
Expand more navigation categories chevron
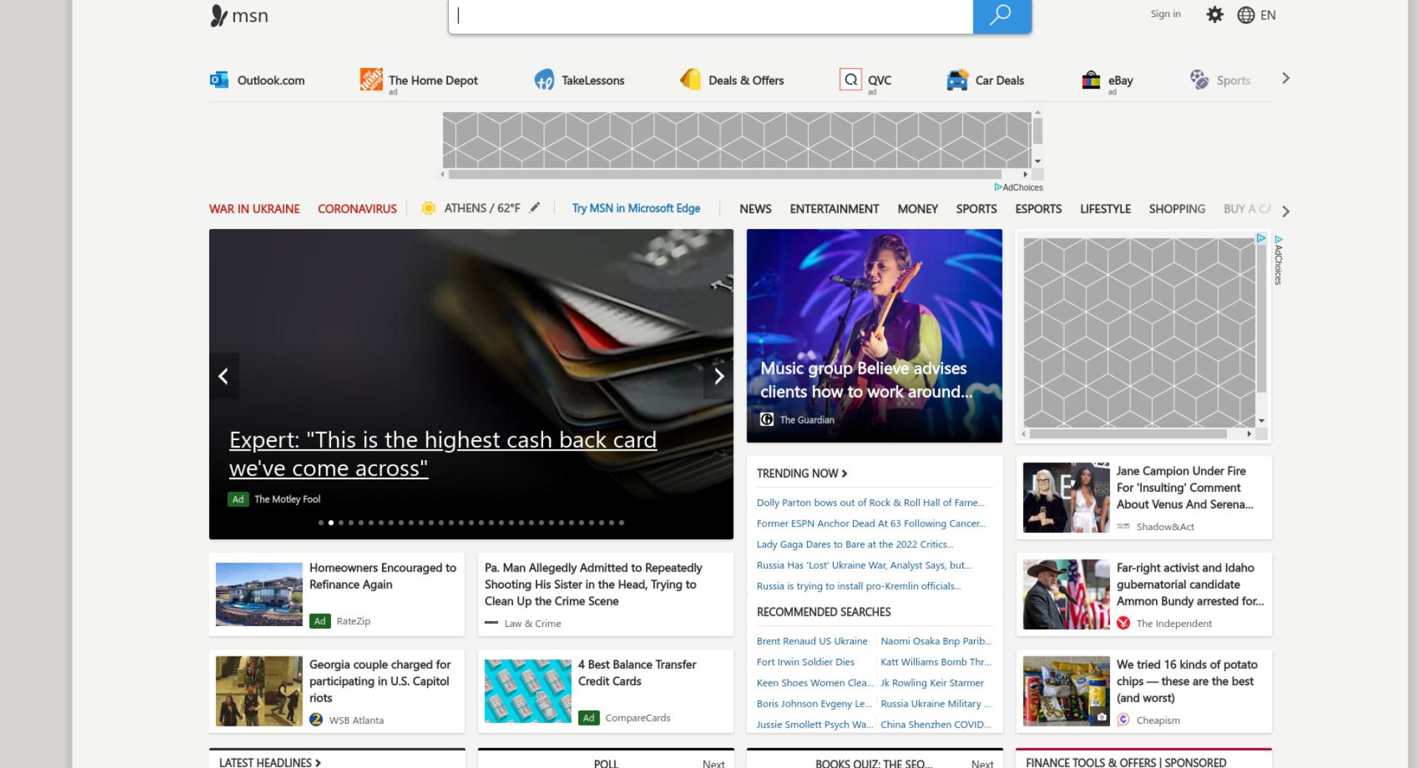(1285, 211)
